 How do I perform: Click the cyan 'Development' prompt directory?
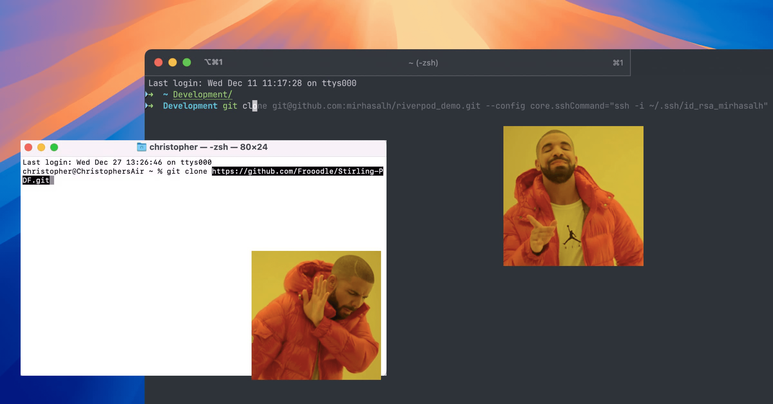190,106
